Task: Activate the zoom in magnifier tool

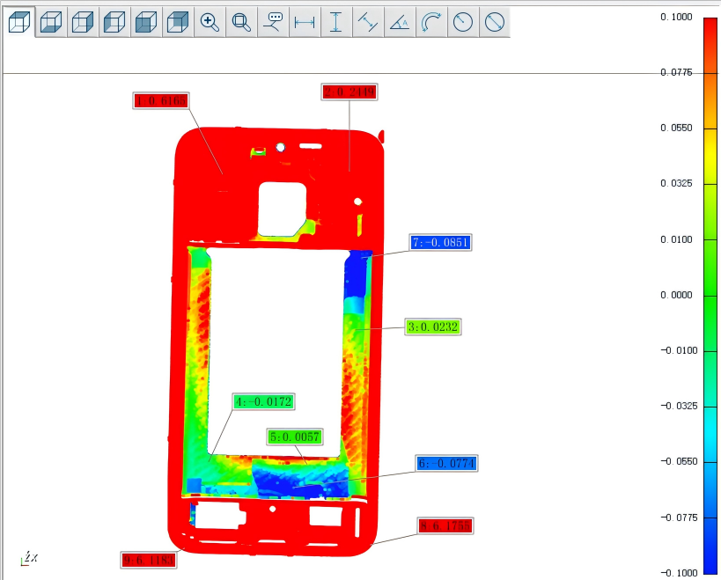Action: (x=210, y=22)
